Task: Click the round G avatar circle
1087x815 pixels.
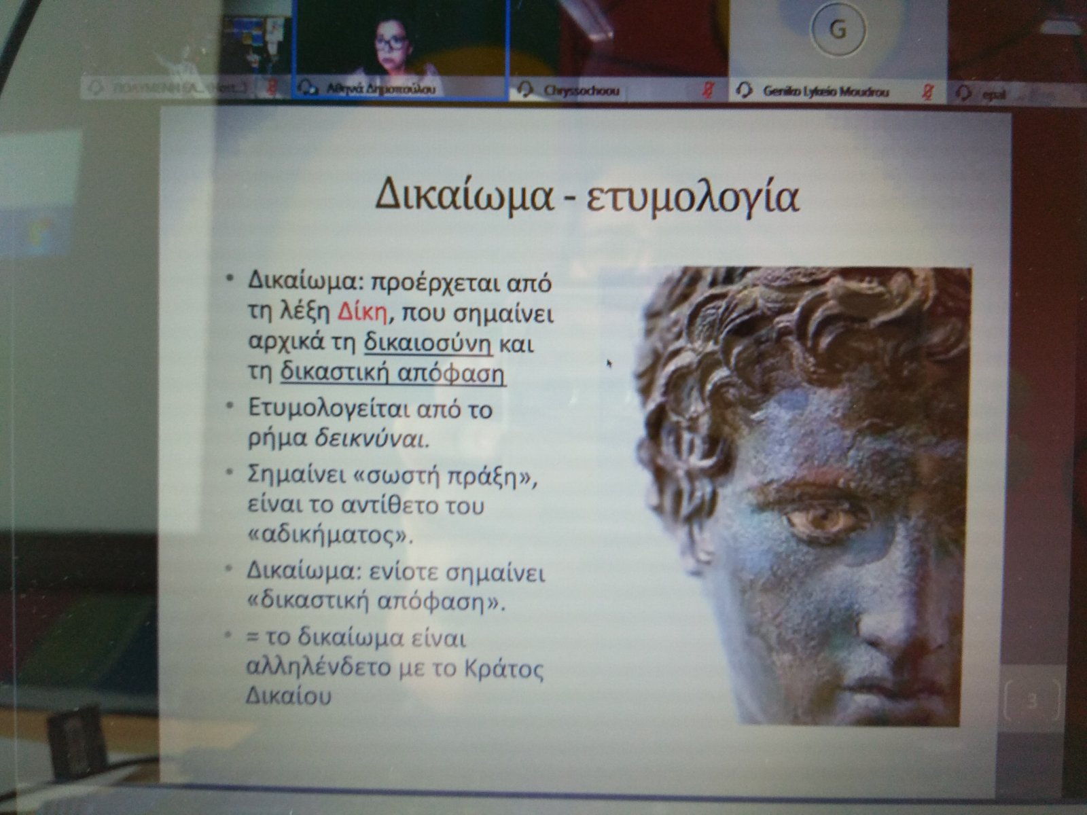Action: pyautogui.click(x=838, y=31)
